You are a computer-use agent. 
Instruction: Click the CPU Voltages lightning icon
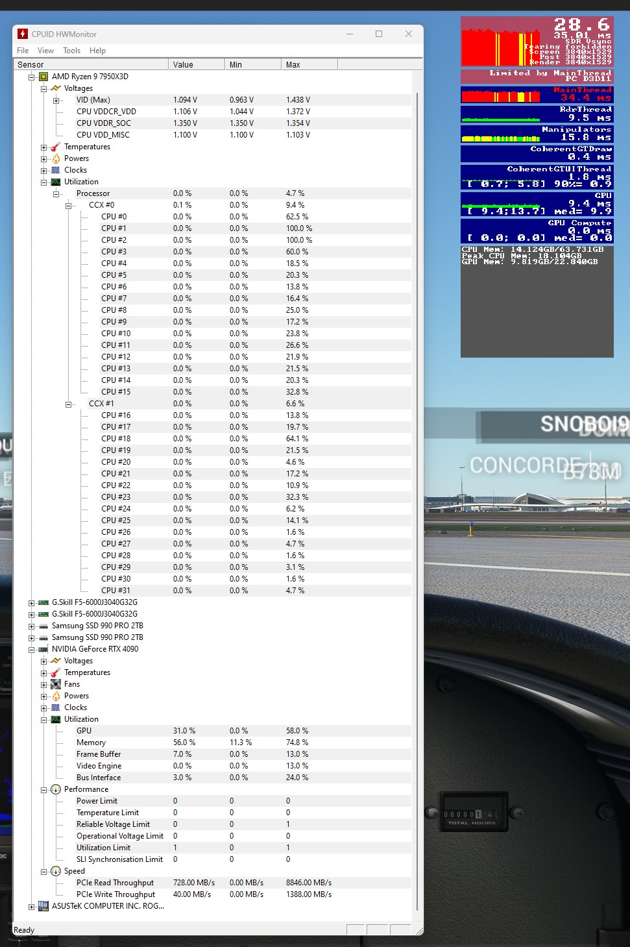pyautogui.click(x=56, y=88)
